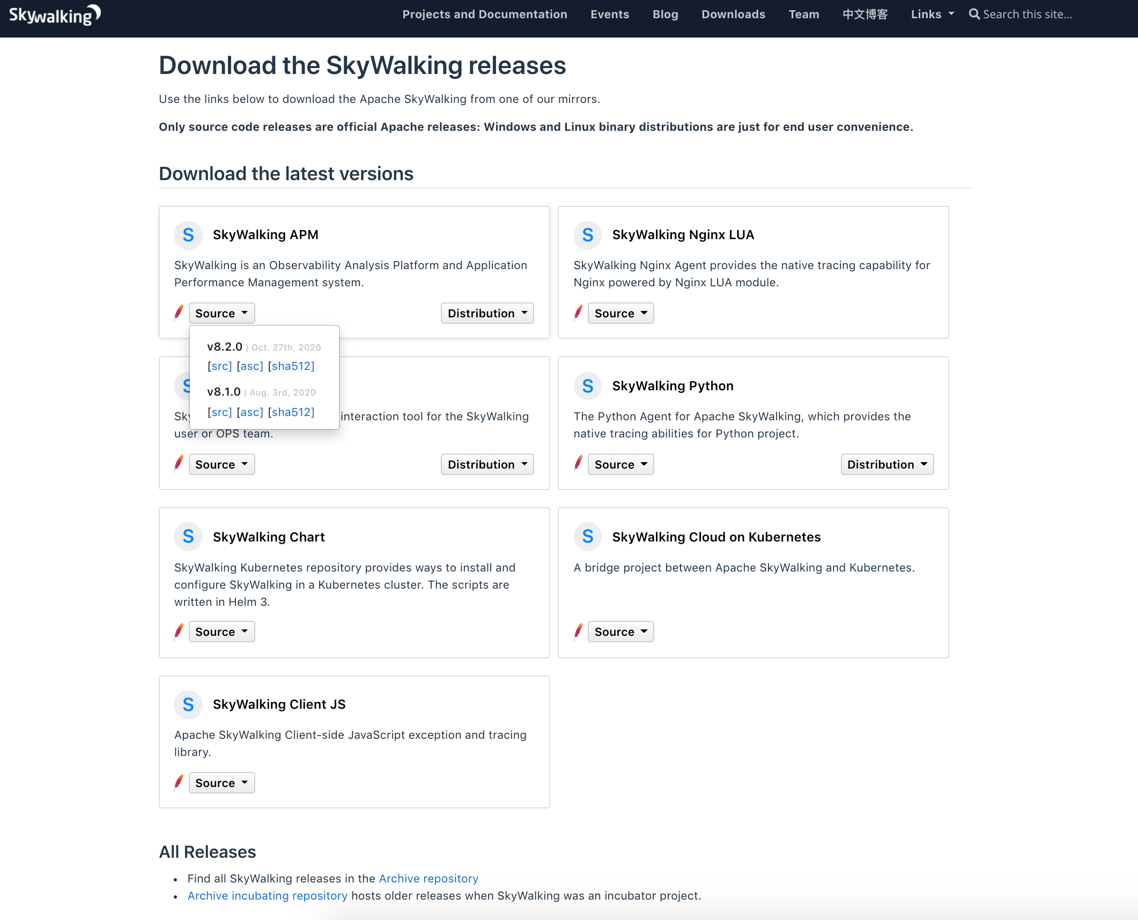Image resolution: width=1138 pixels, height=920 pixels.
Task: Collapse the SkyWalking APM Source dropdown
Action: pyautogui.click(x=221, y=313)
